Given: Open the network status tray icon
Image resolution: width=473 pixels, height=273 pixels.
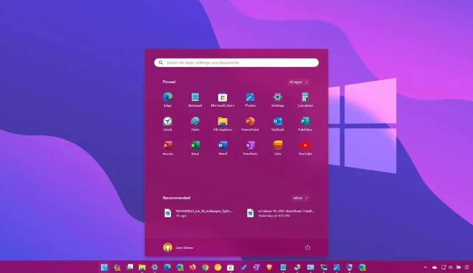Looking at the screenshot, I should (x=443, y=267).
